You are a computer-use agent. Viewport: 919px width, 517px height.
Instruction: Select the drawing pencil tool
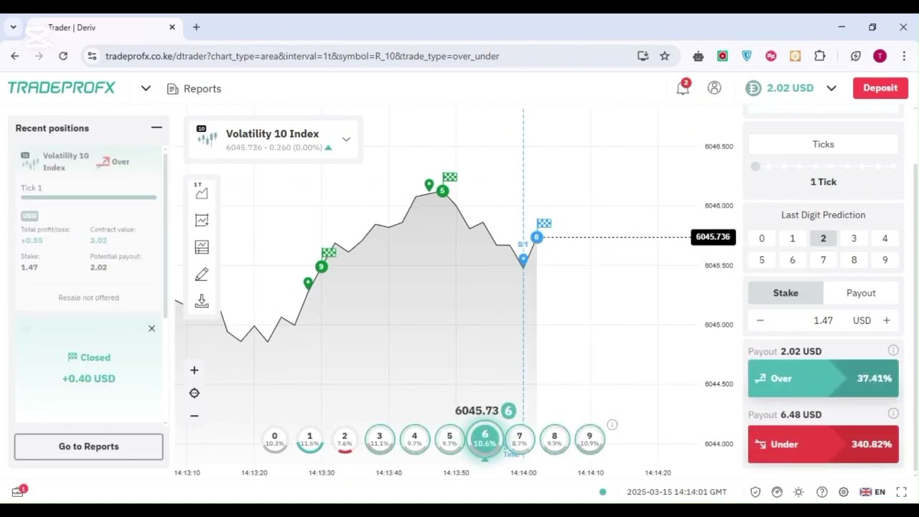tap(202, 274)
